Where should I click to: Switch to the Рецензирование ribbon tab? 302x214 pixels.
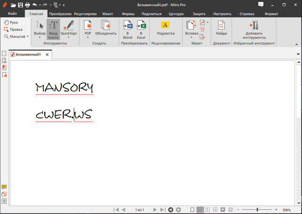click(x=85, y=14)
